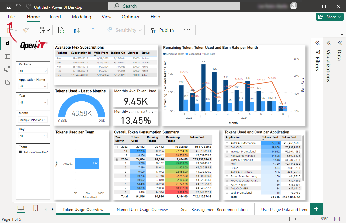
Task: Click the Format Painter brush icon
Action: point(26,30)
